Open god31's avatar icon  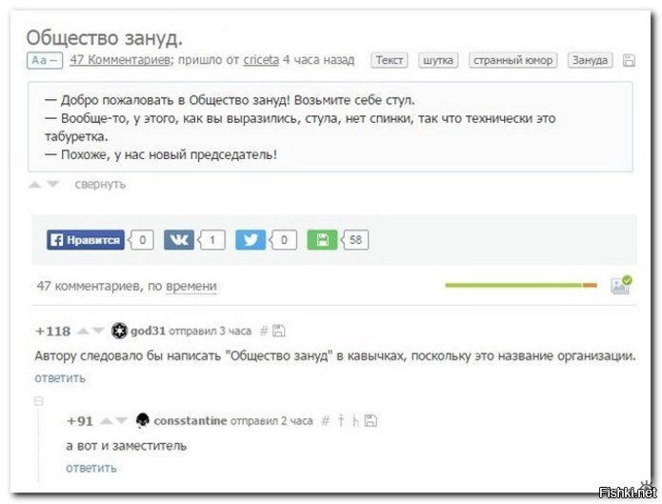coord(119,332)
